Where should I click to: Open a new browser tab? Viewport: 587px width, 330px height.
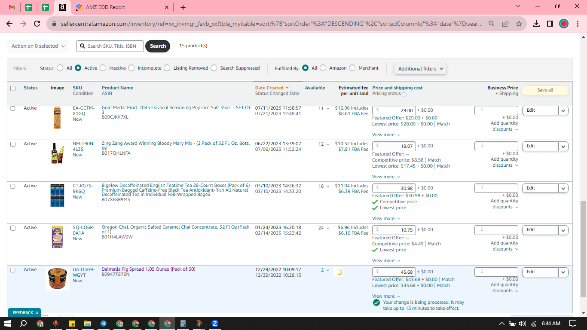(183, 7)
